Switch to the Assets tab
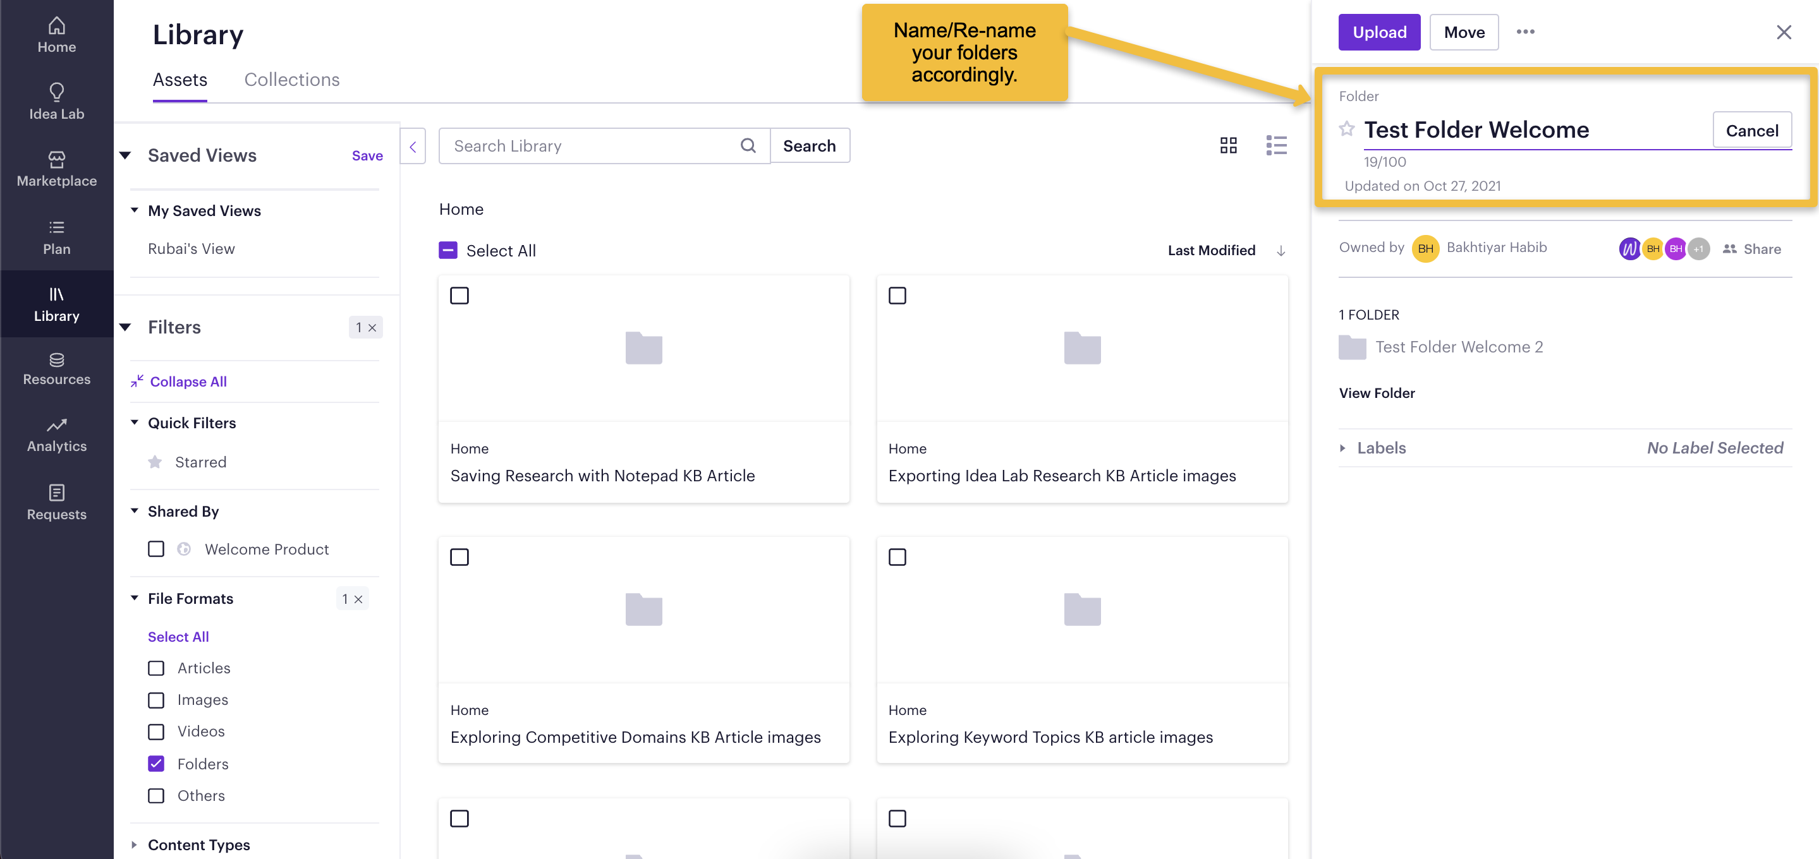1819x859 pixels. [x=180, y=80]
